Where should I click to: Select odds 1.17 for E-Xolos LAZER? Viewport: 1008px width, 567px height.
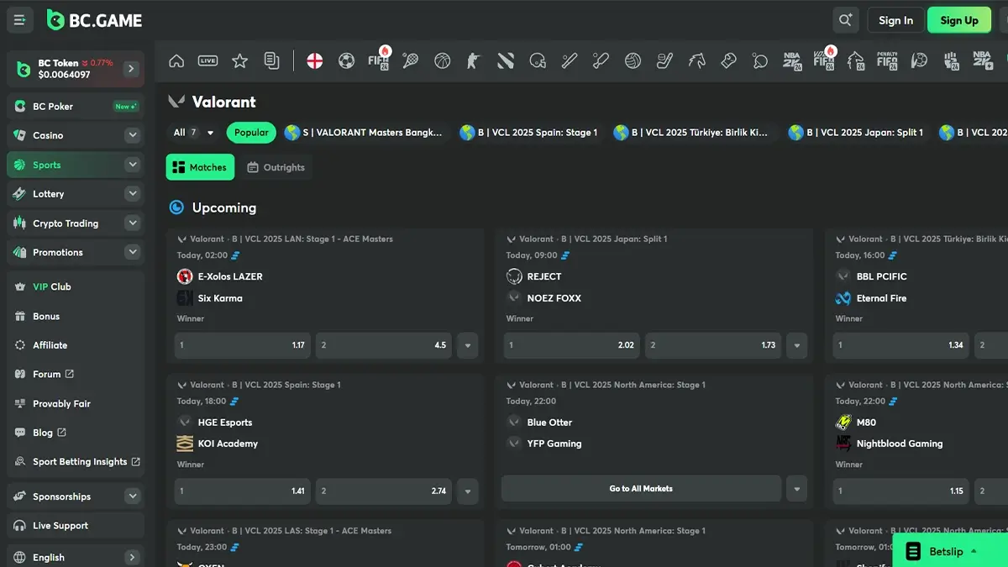click(242, 345)
